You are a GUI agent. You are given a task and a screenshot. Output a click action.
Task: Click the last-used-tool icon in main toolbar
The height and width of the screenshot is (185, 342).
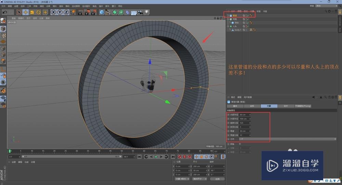pos(45,12)
